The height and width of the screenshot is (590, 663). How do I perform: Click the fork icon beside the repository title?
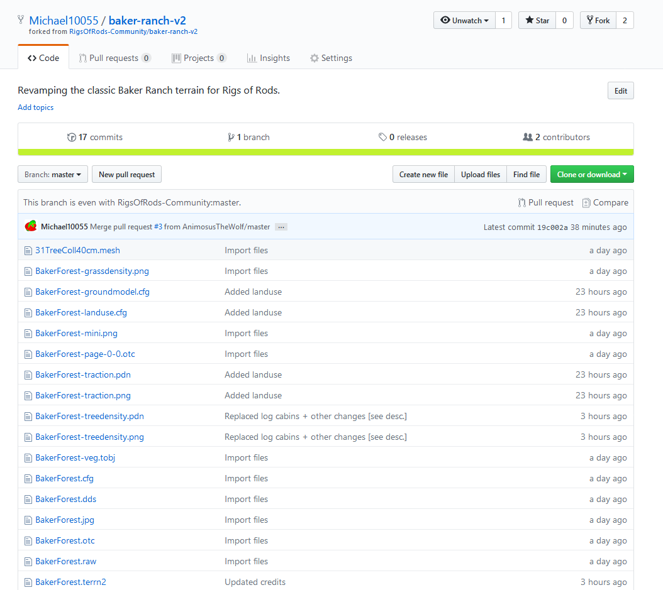[x=21, y=20]
